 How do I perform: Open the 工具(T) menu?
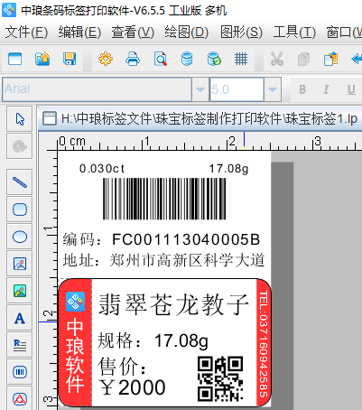(x=294, y=33)
